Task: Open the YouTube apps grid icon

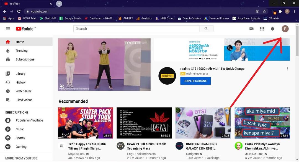Action: 262,29
